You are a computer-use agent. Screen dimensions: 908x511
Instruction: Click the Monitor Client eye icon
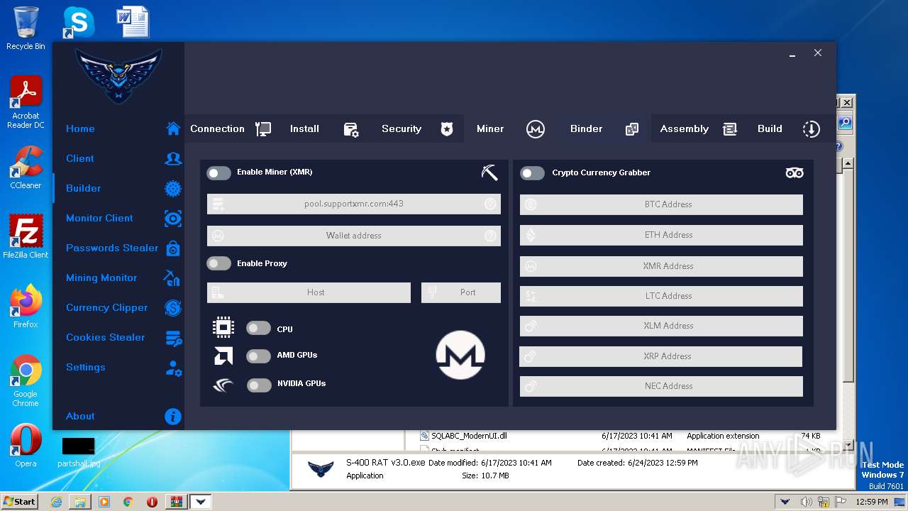click(x=173, y=218)
